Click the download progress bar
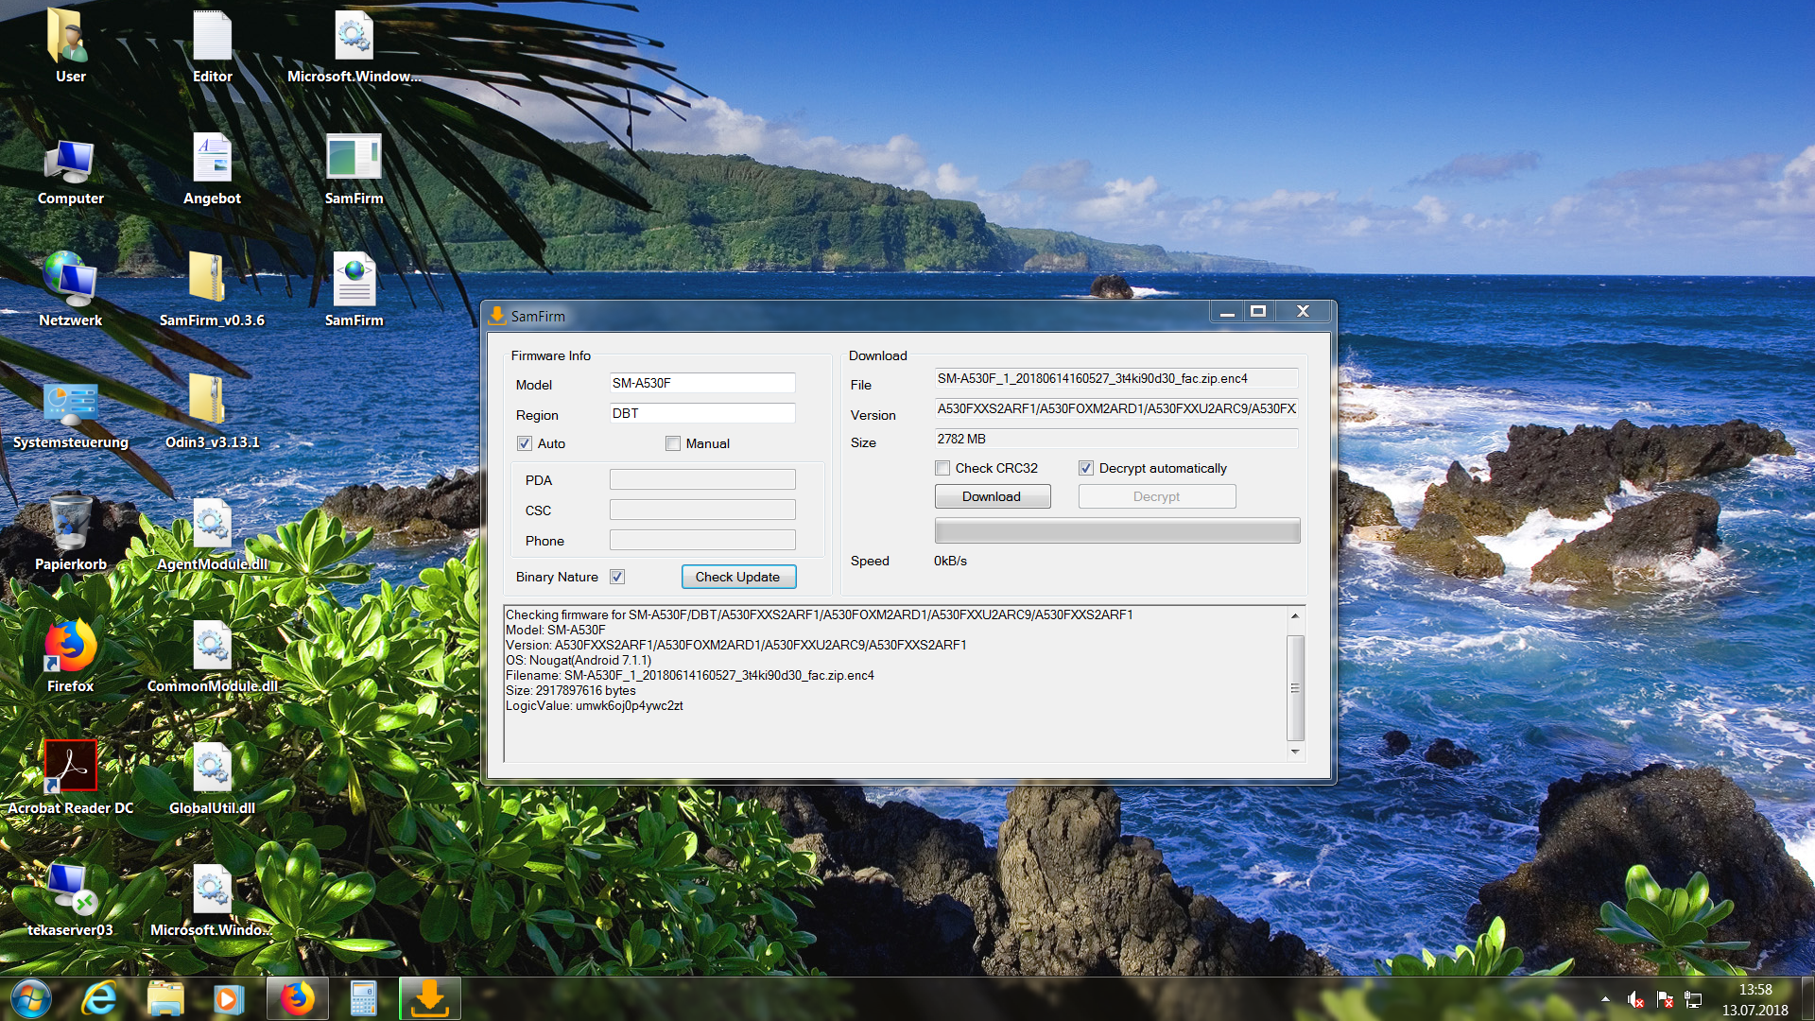 tap(1117, 530)
